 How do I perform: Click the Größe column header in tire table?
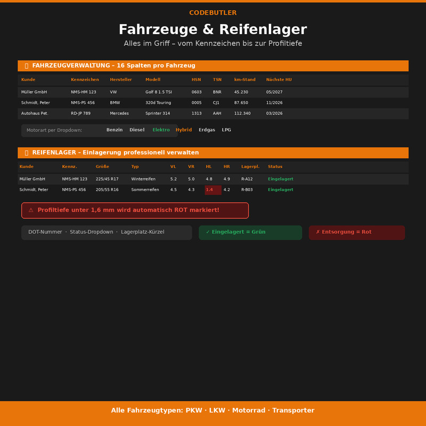(102, 167)
